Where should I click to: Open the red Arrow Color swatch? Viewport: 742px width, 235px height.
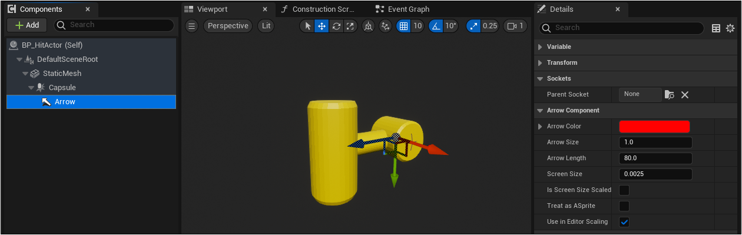(654, 126)
